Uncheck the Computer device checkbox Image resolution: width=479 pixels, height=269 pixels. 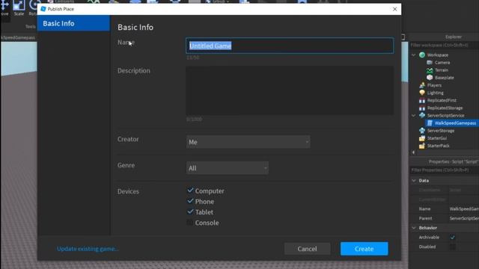[190, 191]
